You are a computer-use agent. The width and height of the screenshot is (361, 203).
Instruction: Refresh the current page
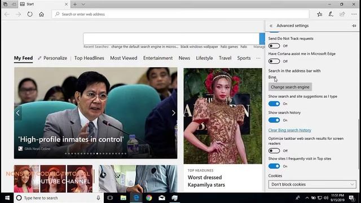coord(30,14)
